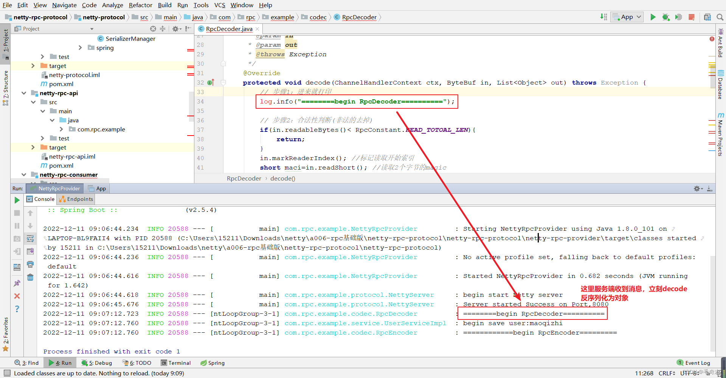Fold the decode method at line 32

[x=223, y=82]
